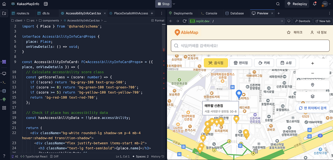
Task: Click the Redeploy button
Action: [x=297, y=4]
